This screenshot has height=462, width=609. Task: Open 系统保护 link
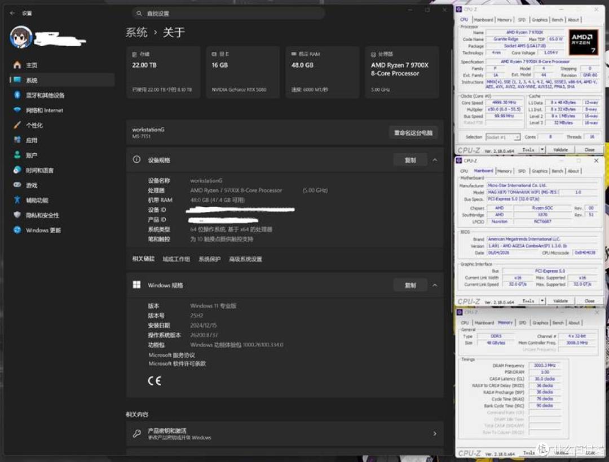[210, 259]
